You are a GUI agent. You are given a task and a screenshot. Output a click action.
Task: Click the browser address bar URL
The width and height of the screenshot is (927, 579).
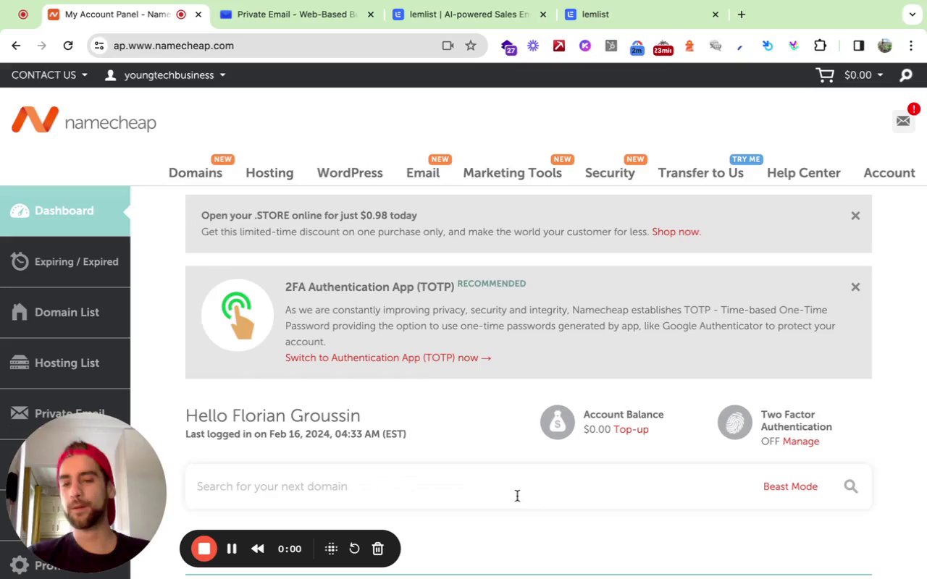click(x=174, y=46)
